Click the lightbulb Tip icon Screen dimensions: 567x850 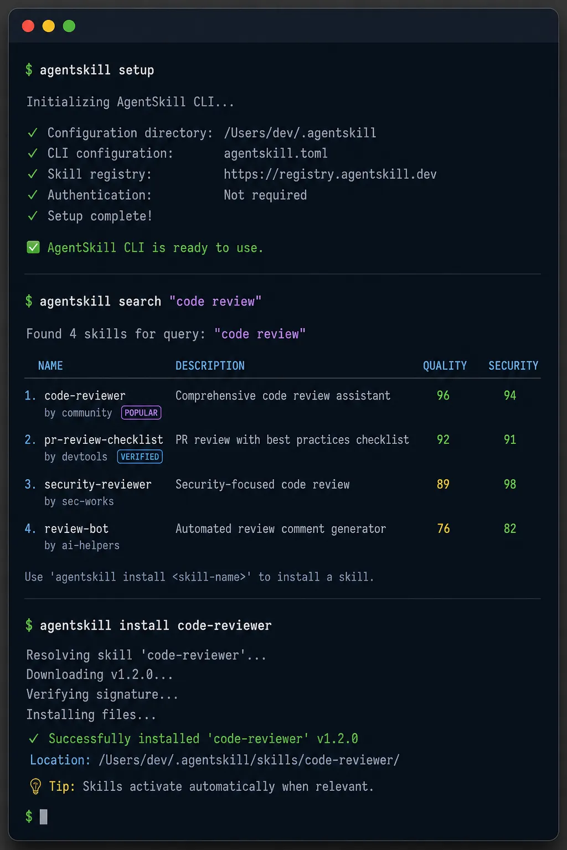(x=35, y=786)
